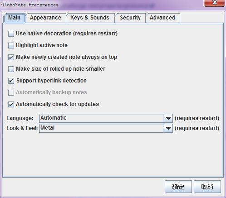Enable Highlight active note checkbox
226x198 pixels.
tap(11, 45)
